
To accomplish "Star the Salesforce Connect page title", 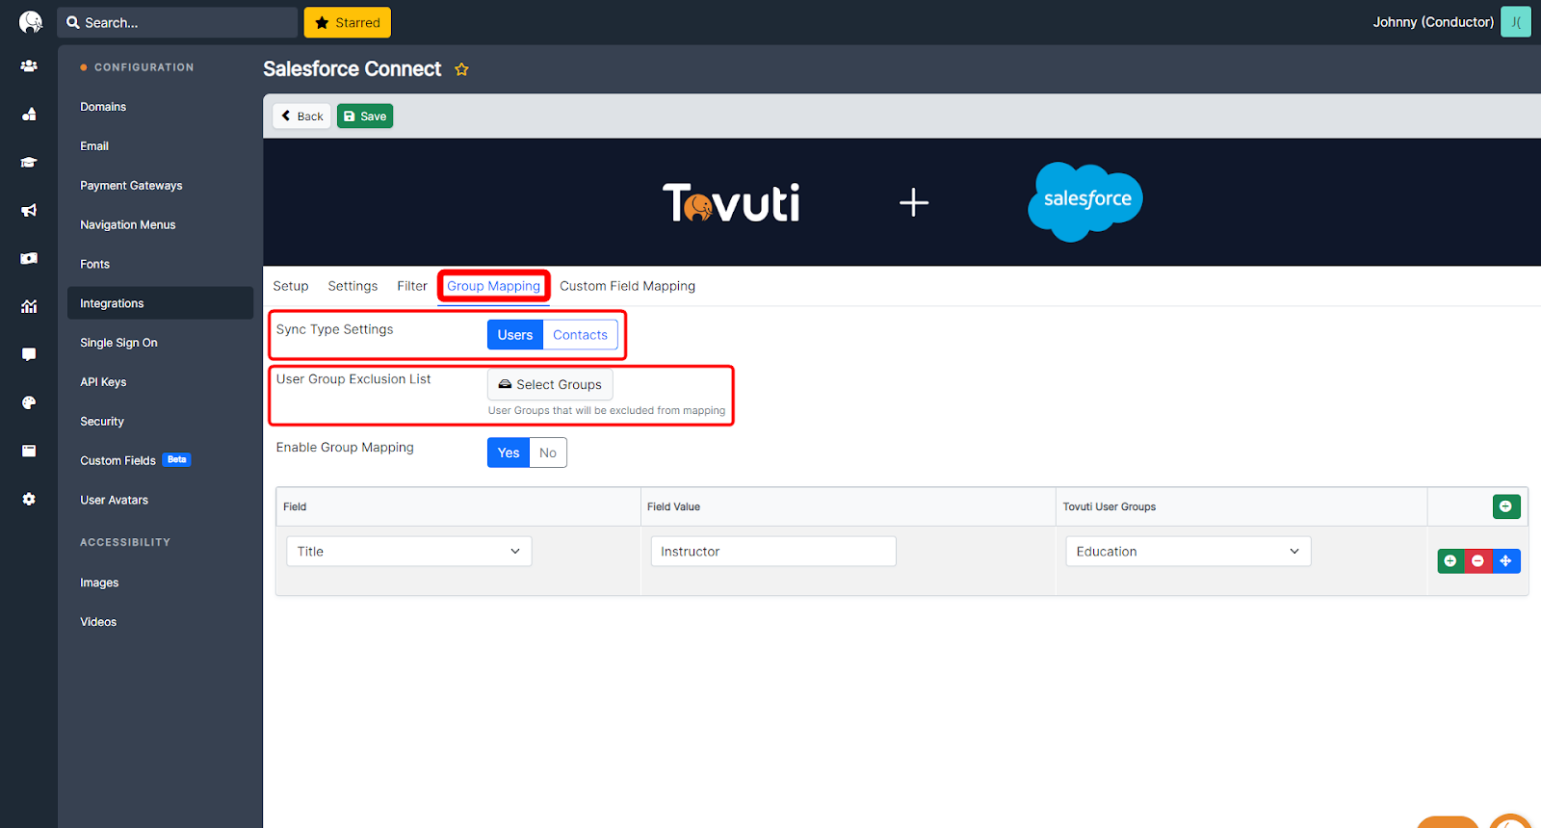I will point(461,69).
